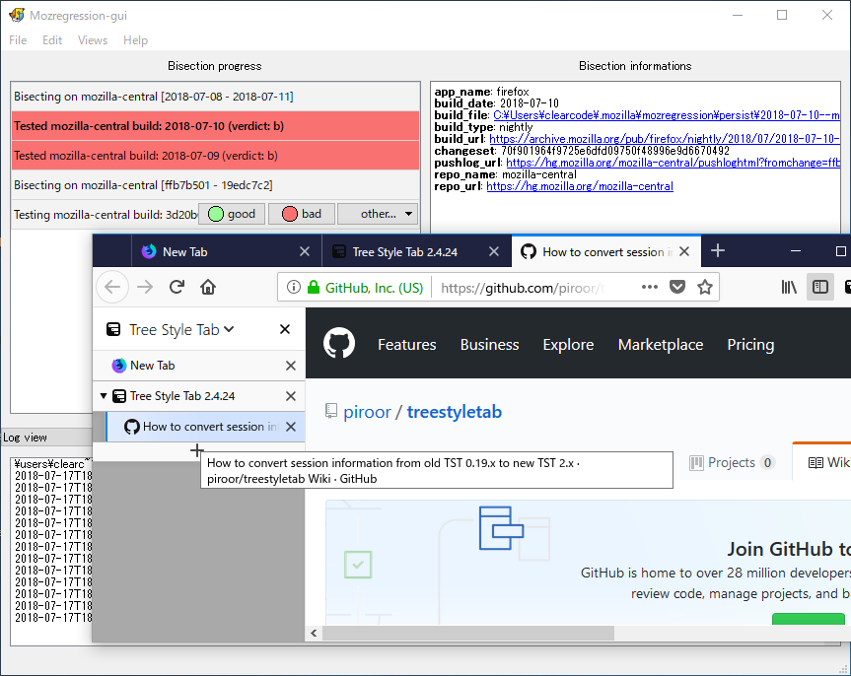
Task: Click the green padlock GitHub, Inc. identity
Action: tap(365, 288)
